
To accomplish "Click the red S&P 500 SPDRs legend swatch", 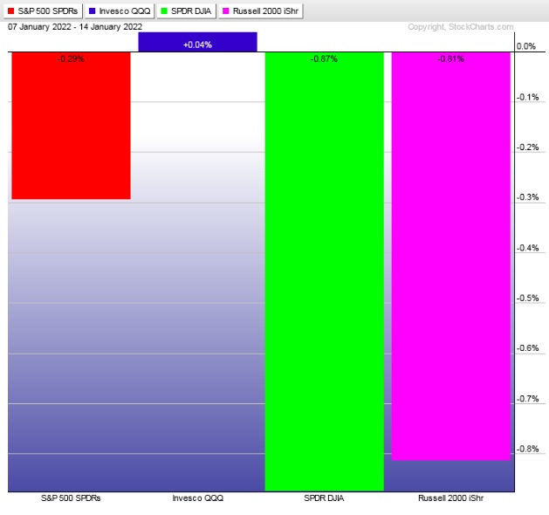I will click(x=10, y=10).
